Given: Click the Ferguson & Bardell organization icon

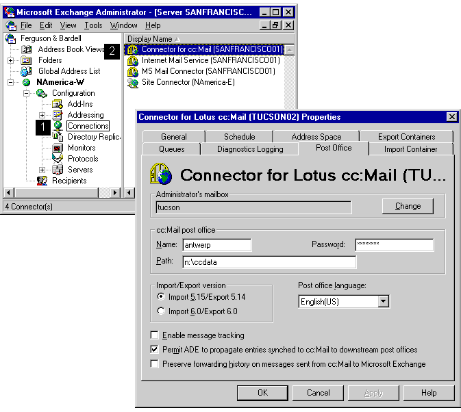Looking at the screenshot, I should click(10, 38).
